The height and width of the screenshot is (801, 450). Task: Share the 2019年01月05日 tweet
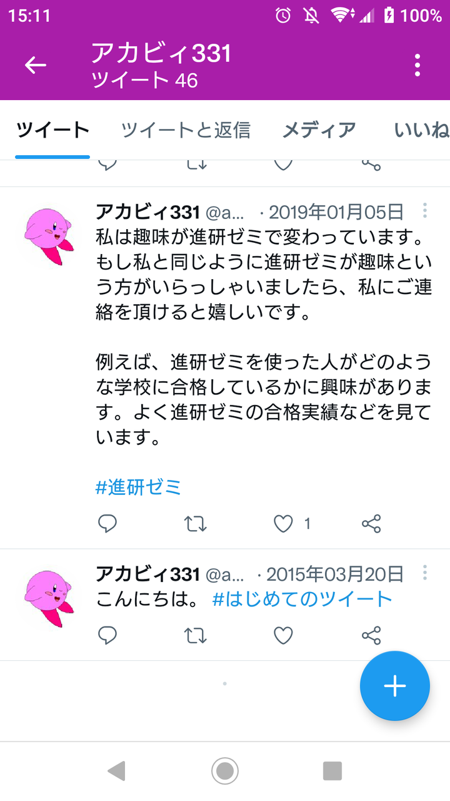pos(371,524)
